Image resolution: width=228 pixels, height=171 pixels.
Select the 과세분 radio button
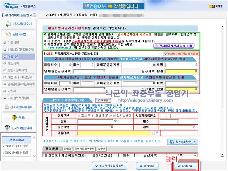point(79,116)
